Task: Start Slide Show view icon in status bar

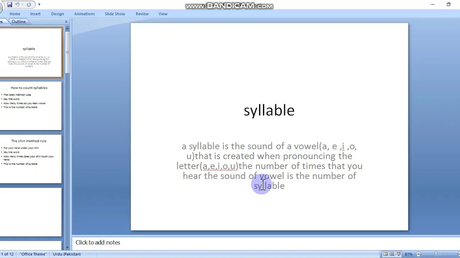Action: (x=399, y=254)
